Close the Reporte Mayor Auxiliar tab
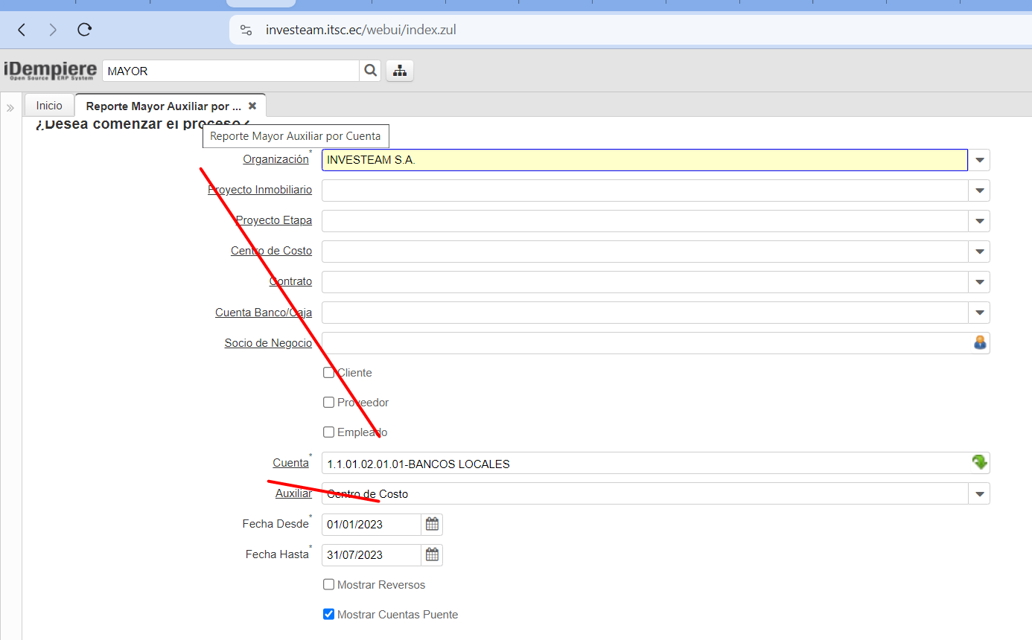The image size is (1032, 640). coord(252,106)
